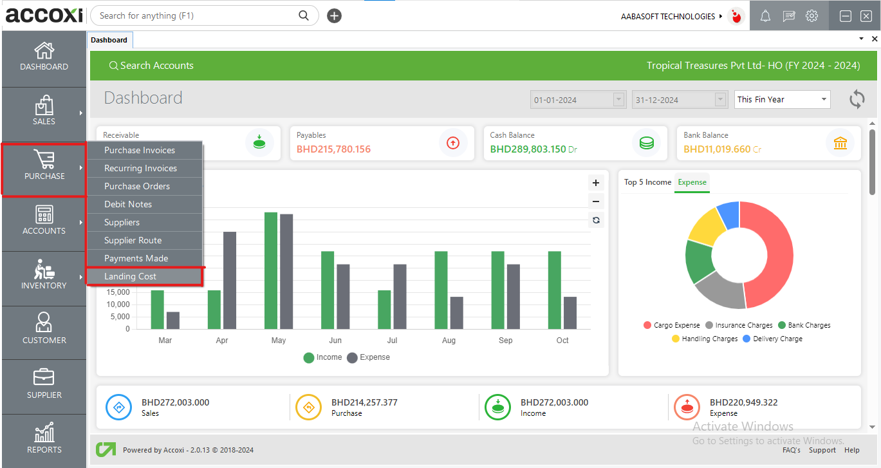Open settings gear icon in header
This screenshot has height=468, width=881.
[811, 16]
